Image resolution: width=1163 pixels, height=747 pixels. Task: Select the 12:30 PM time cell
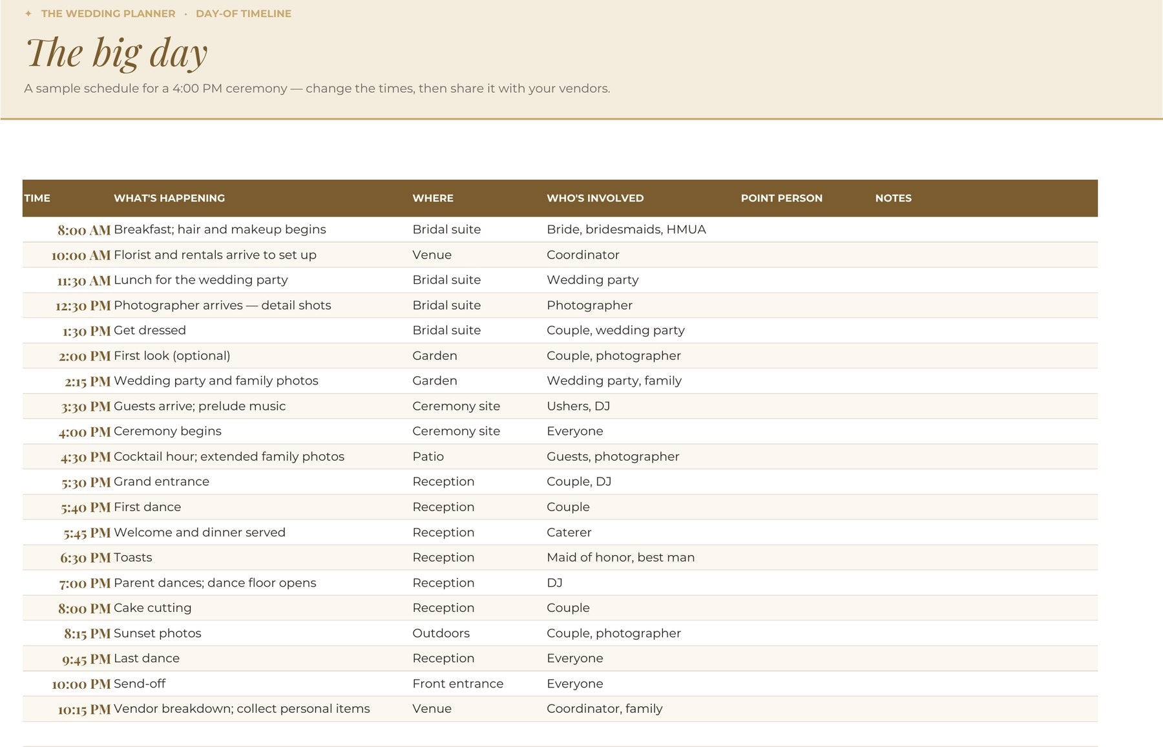point(83,306)
